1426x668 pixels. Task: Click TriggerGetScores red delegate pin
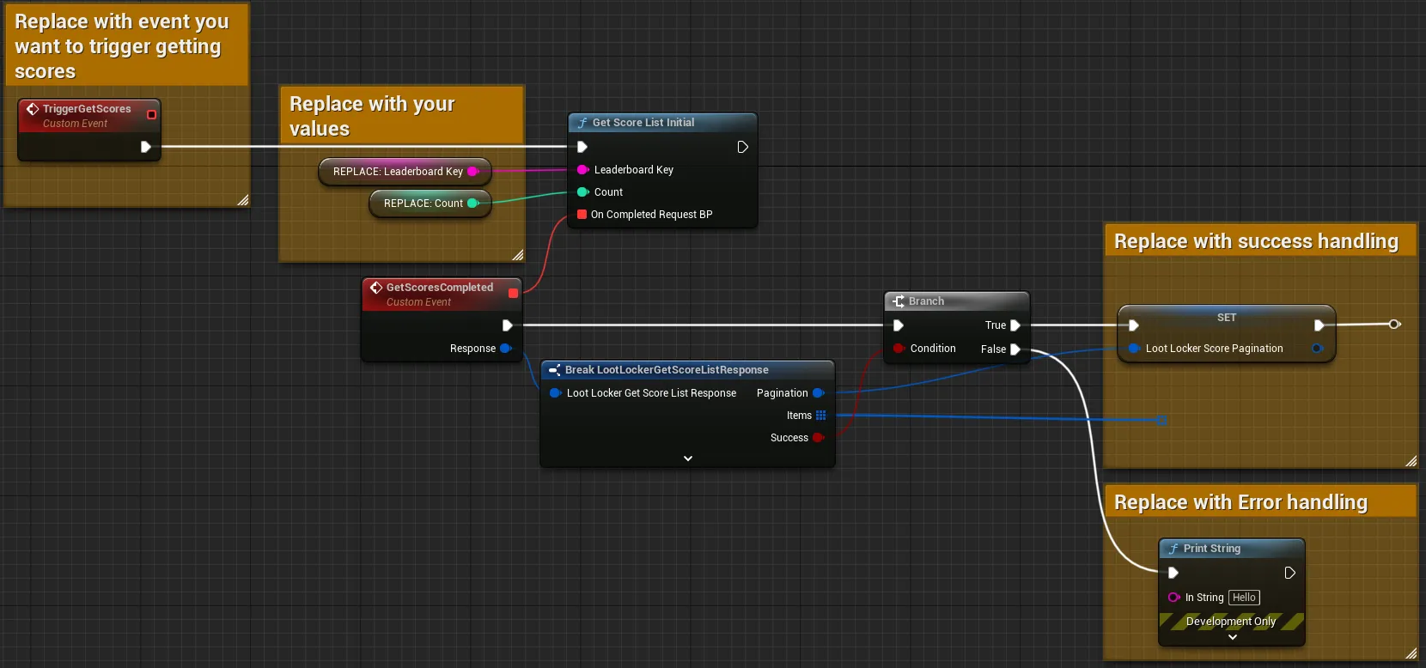[152, 114]
